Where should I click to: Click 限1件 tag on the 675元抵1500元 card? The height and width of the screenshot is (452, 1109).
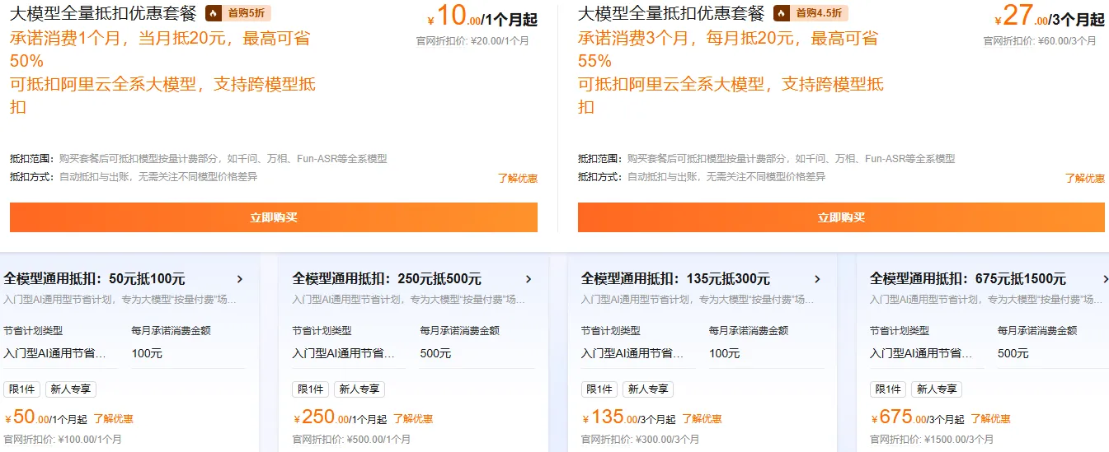pos(887,389)
